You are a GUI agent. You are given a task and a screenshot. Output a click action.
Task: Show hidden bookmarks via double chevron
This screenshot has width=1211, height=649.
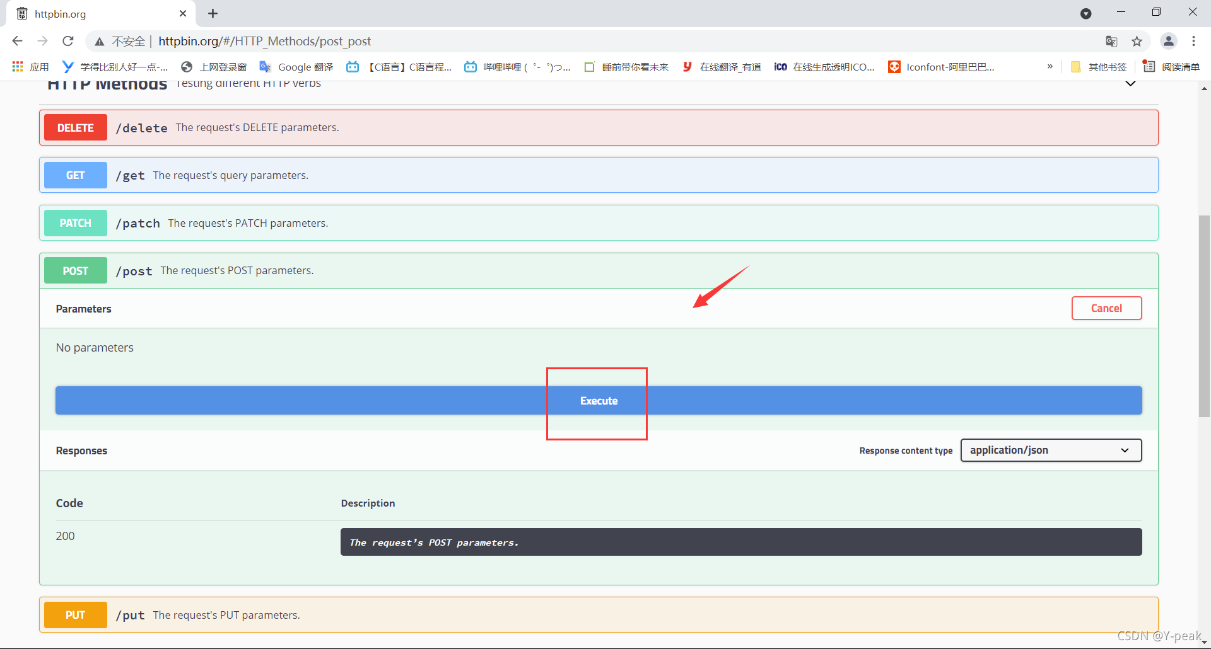pyautogui.click(x=1050, y=67)
